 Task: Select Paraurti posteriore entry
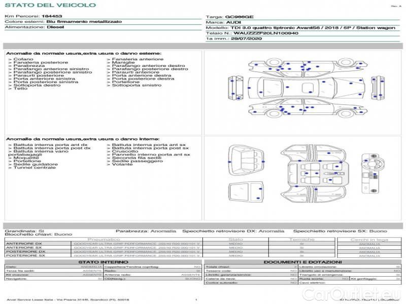pos(39,75)
